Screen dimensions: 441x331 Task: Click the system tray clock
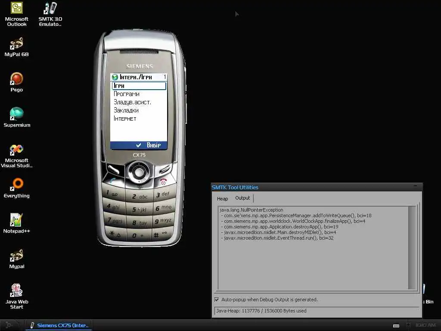click(x=425, y=325)
